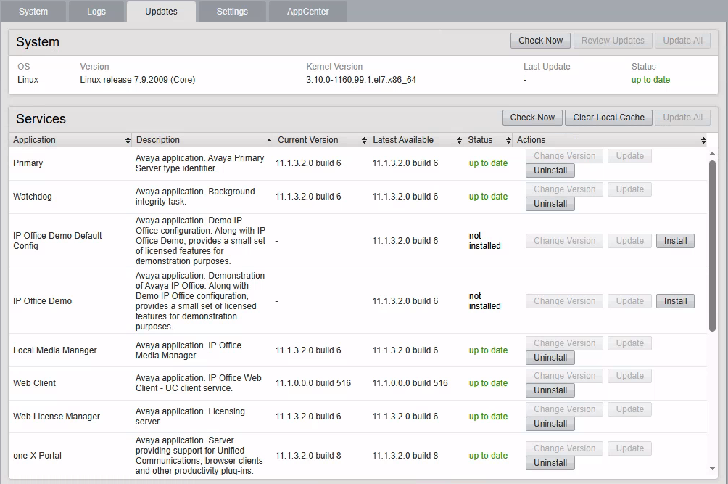Image resolution: width=728 pixels, height=484 pixels.
Task: Switch to the AppCenter tab
Action: [307, 11]
